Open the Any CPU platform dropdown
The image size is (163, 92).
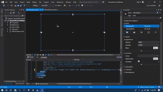point(48,6)
